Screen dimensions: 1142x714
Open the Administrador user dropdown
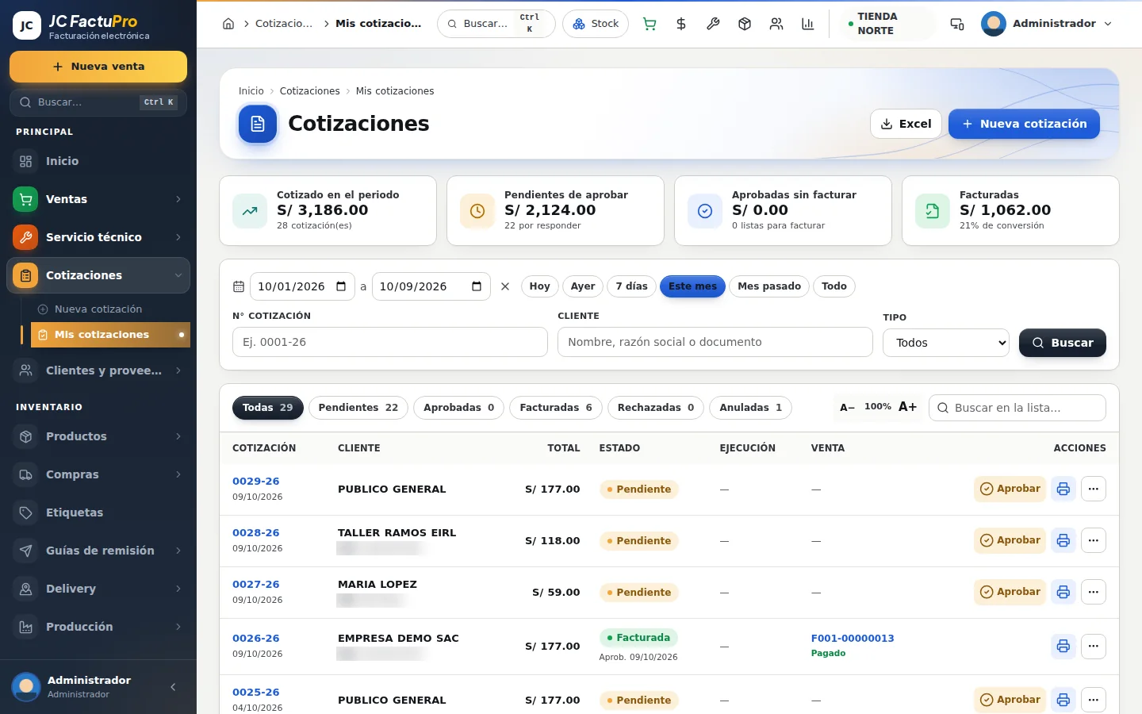1047,24
